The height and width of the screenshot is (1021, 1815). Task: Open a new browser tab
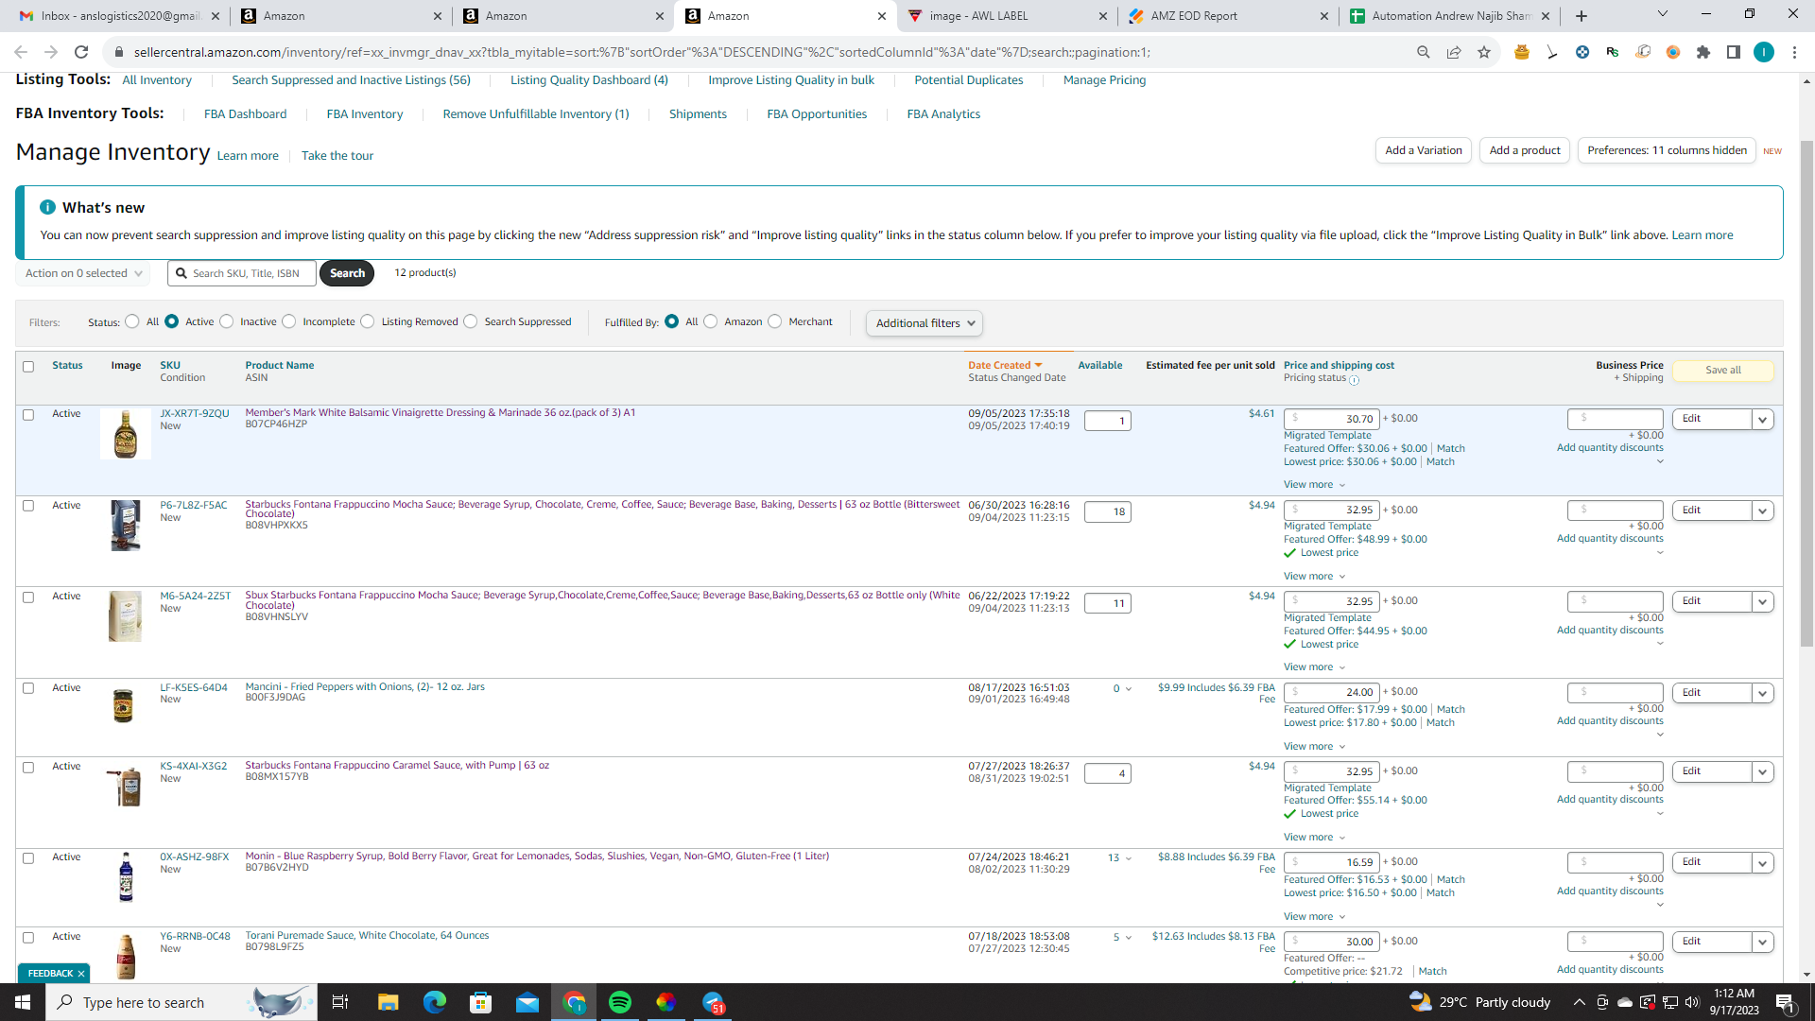pos(1582,16)
